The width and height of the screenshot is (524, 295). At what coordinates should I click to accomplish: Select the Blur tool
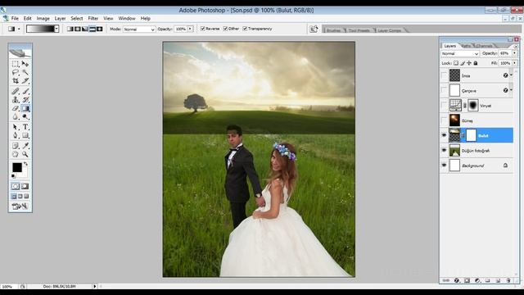[x=16, y=116]
